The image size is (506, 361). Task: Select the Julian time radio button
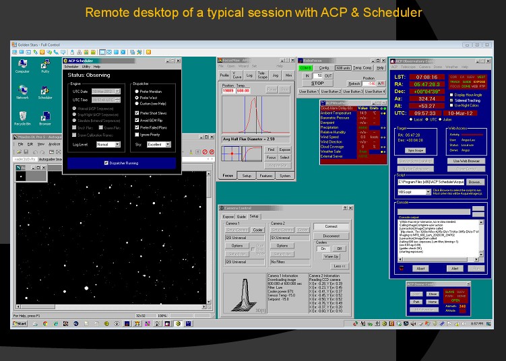pyautogui.click(x=440, y=119)
